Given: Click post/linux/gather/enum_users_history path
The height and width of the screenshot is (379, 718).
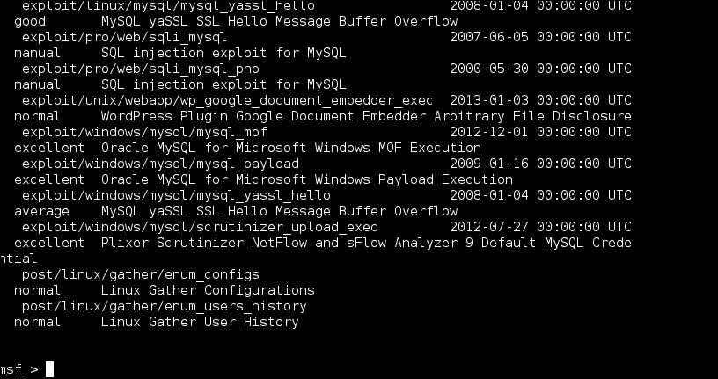Looking at the screenshot, I should tap(164, 306).
